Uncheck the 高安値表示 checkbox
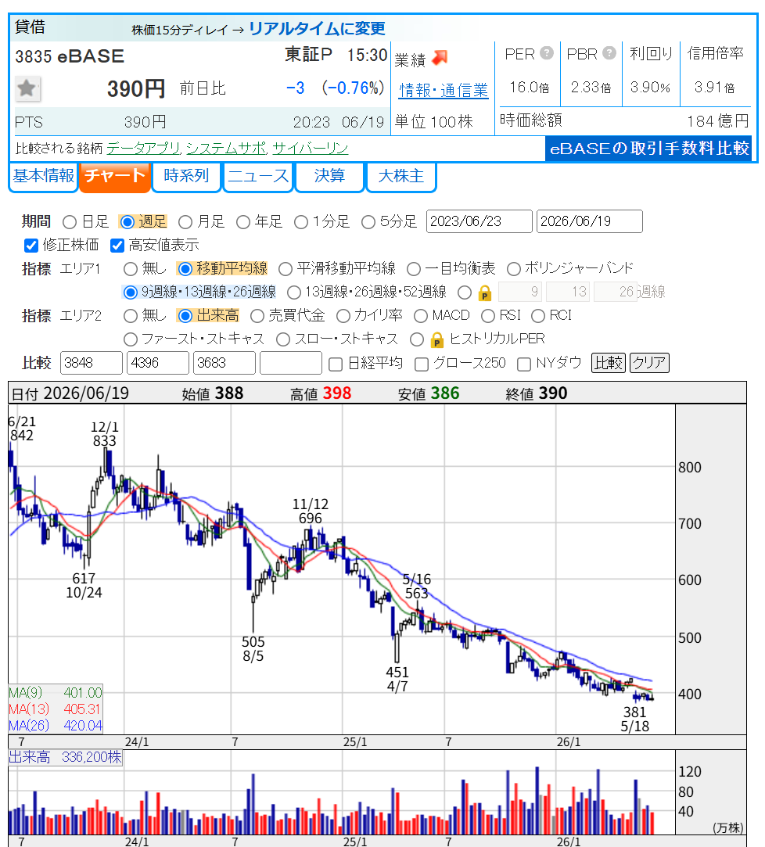 coord(117,246)
